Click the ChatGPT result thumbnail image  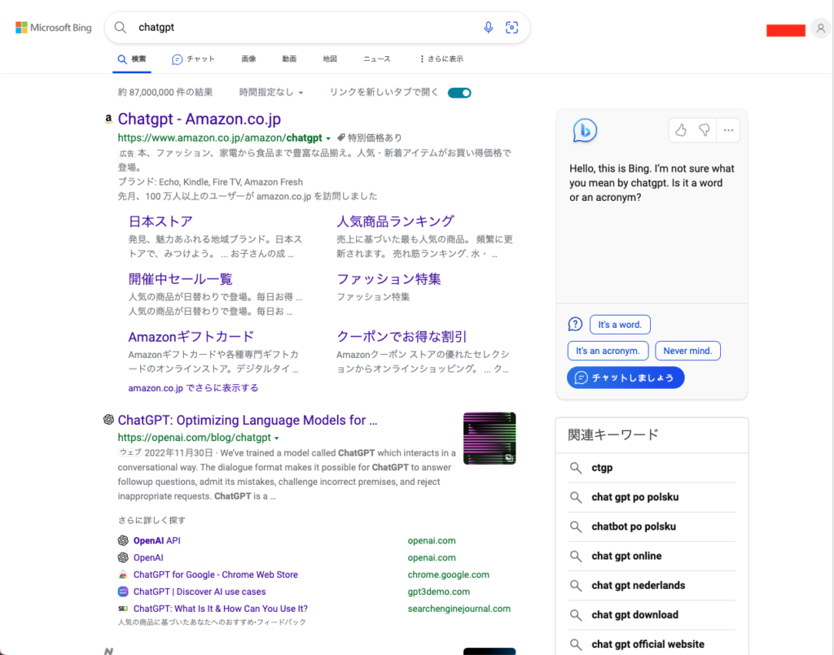pos(489,438)
